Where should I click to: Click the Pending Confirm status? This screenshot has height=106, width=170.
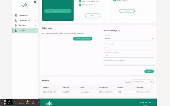click(x=86, y=92)
